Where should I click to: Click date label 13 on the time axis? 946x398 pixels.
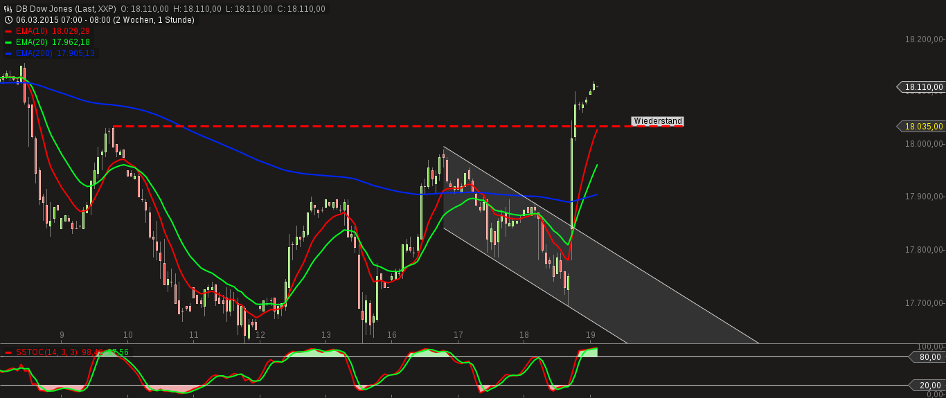click(326, 335)
